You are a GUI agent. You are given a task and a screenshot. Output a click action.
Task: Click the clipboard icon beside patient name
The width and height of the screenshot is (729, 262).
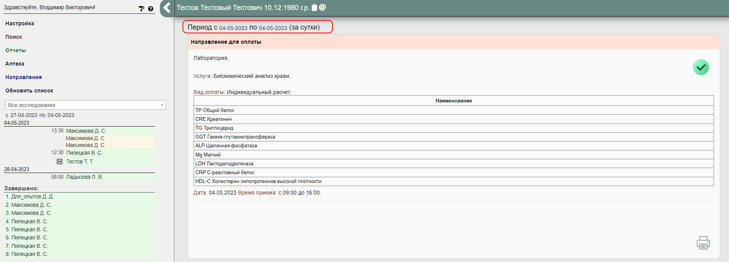(314, 8)
